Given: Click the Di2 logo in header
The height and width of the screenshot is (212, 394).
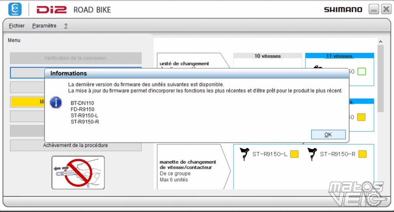Looking at the screenshot, I should tap(52, 10).
